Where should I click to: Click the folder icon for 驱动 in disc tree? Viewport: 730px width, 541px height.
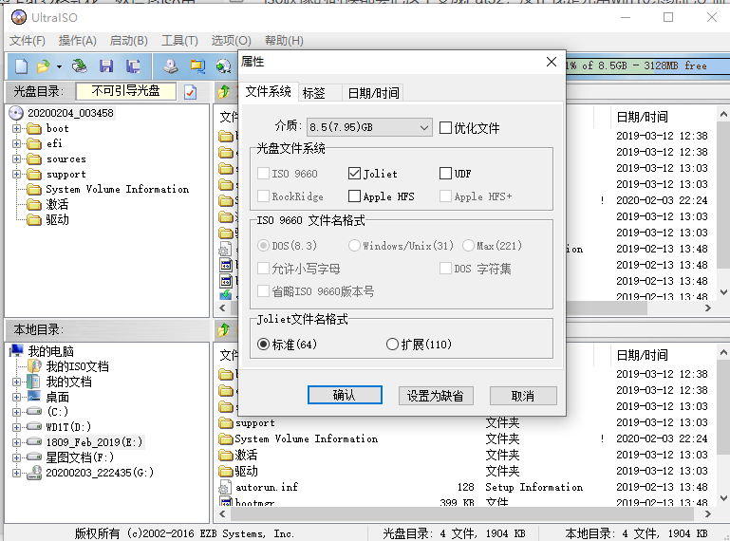pyautogui.click(x=34, y=220)
